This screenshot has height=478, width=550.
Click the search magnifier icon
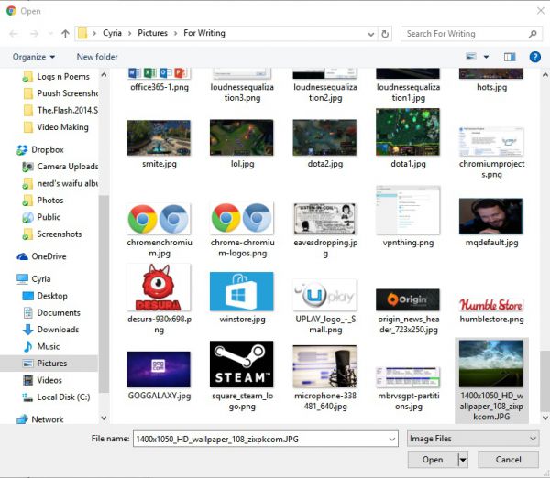[x=533, y=34]
